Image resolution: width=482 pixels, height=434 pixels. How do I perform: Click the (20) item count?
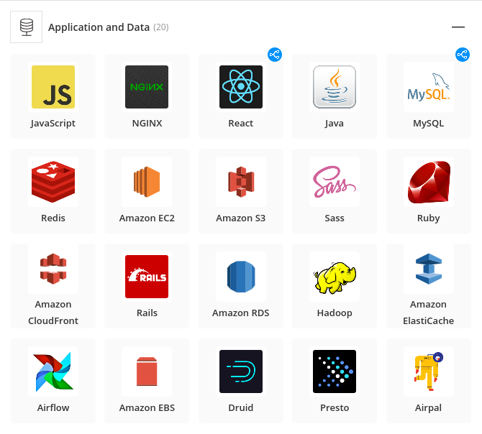(160, 27)
